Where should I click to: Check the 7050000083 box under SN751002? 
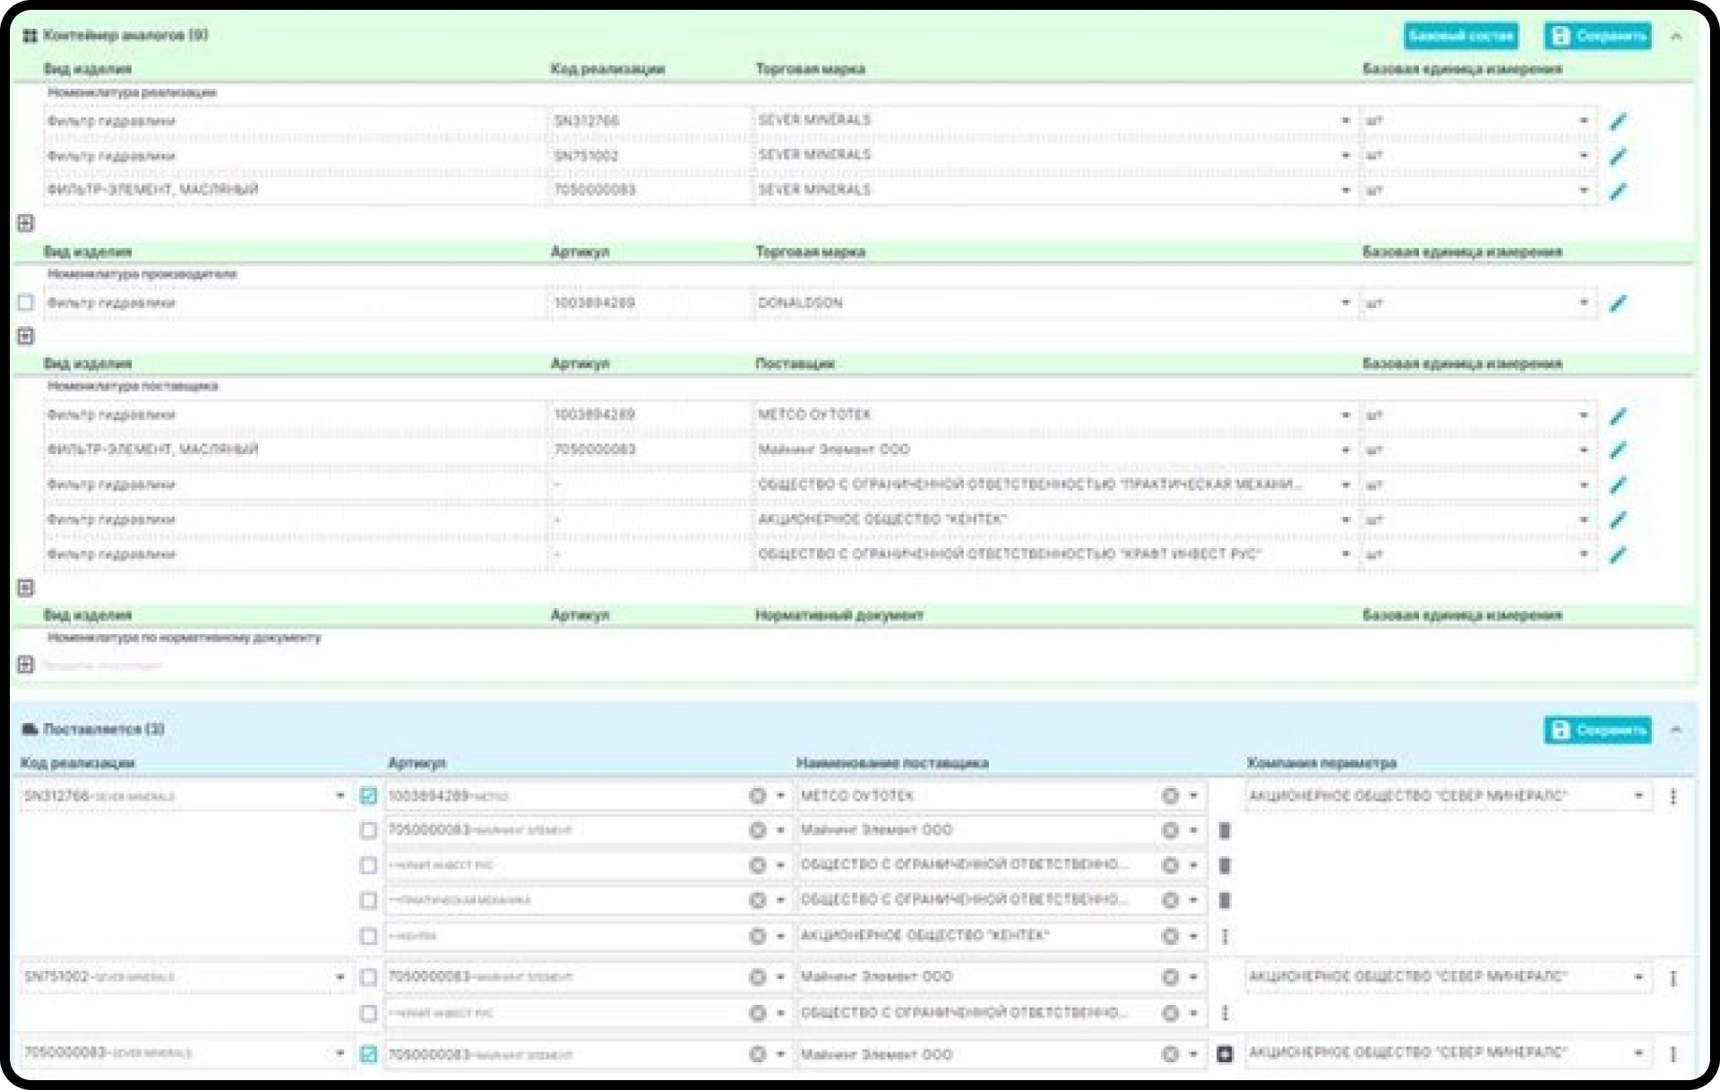368,977
